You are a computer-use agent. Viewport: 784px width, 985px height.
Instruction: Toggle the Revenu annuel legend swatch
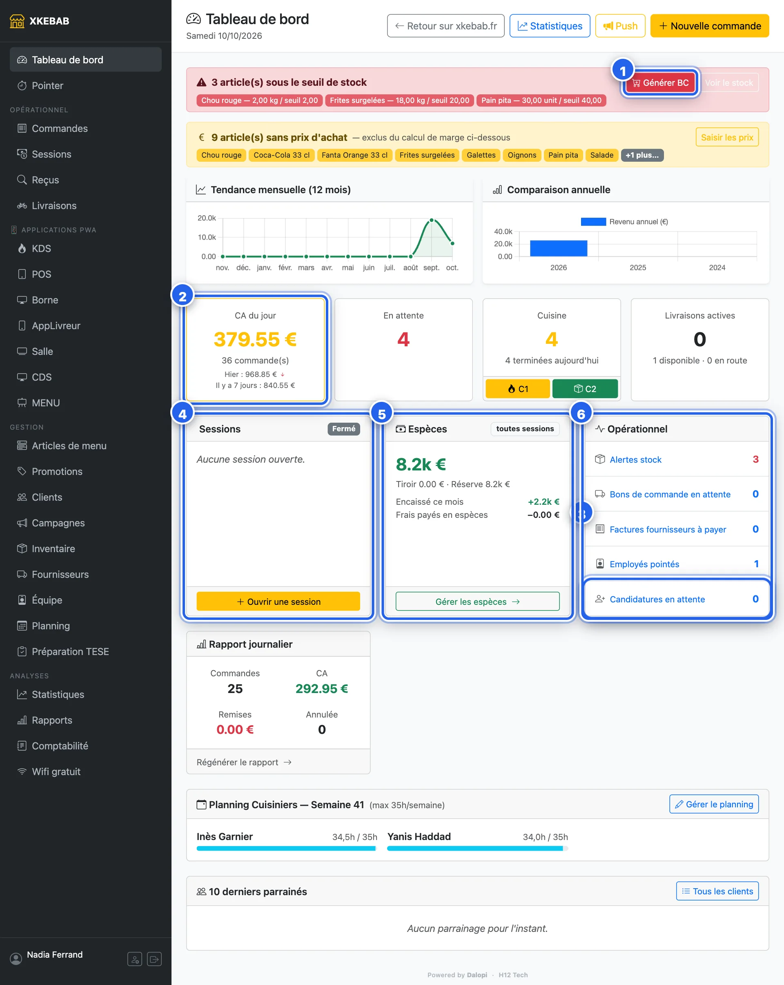593,222
